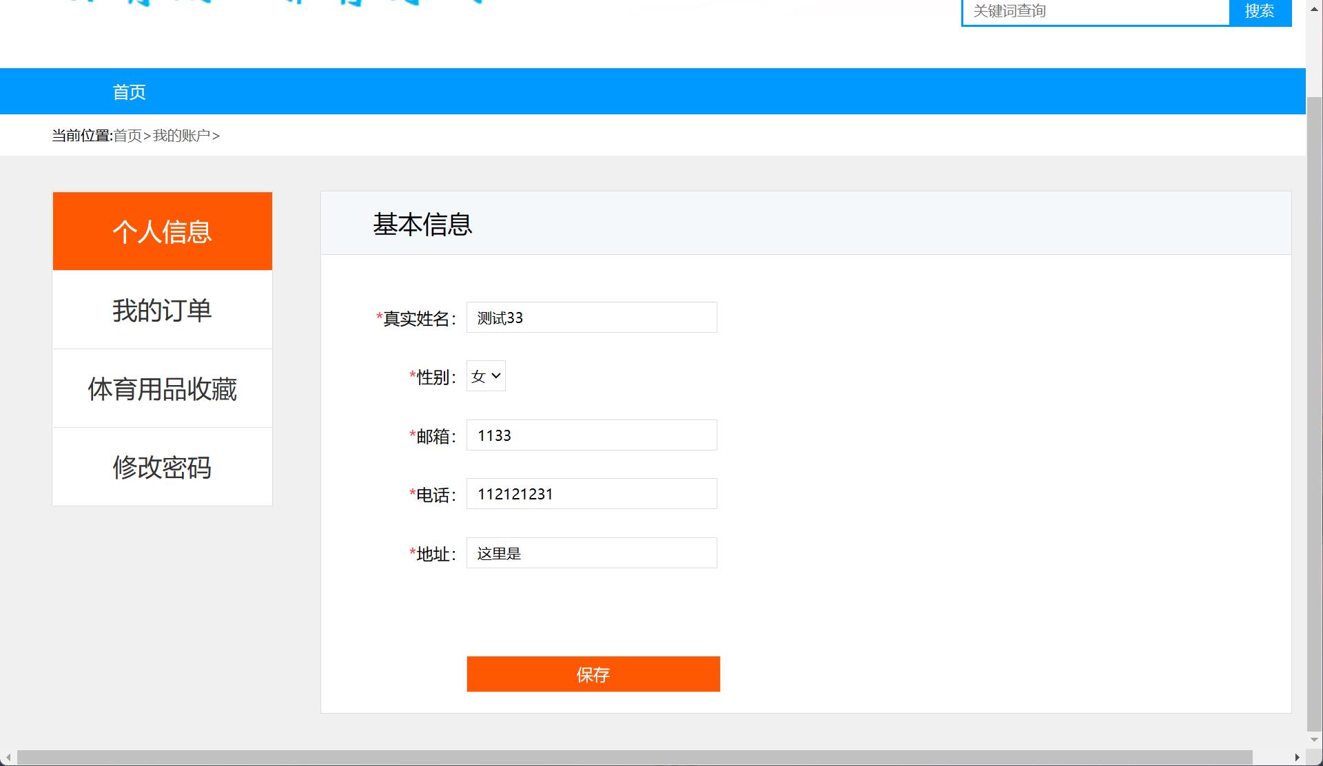Open the 性别 gender dropdown
Viewport: 1323px width, 766px height.
click(485, 376)
